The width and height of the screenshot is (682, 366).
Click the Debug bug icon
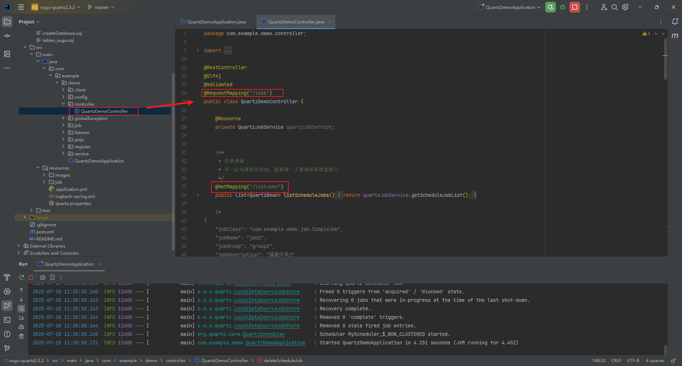(563, 7)
